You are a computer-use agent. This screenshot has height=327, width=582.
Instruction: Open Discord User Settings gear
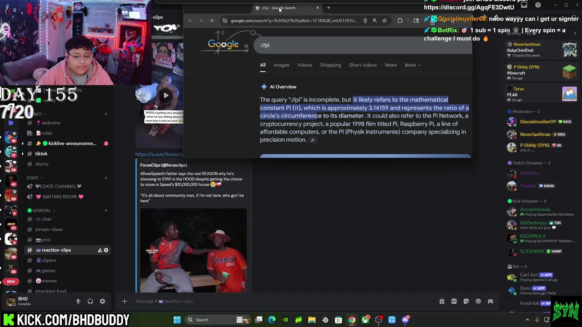(102, 301)
